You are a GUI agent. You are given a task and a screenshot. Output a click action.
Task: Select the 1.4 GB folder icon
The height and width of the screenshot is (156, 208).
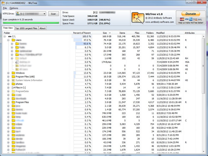14,109
